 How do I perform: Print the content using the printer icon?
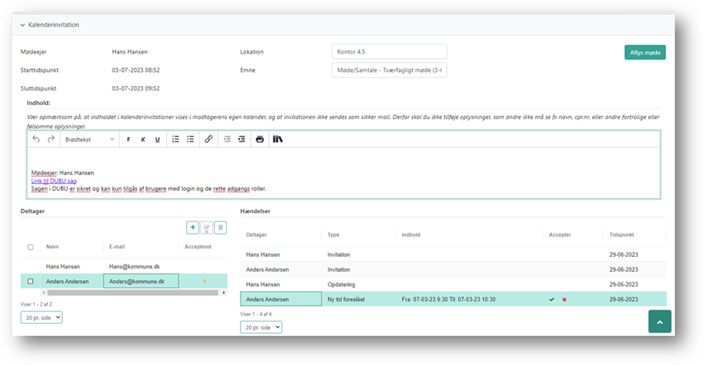260,140
